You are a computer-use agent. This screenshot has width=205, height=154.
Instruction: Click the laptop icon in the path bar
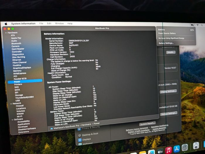(52, 128)
